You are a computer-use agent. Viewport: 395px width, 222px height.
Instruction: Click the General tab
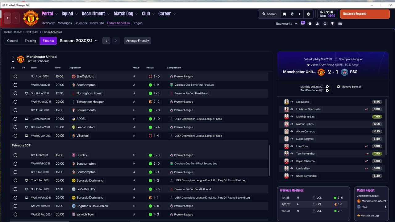coord(13,41)
